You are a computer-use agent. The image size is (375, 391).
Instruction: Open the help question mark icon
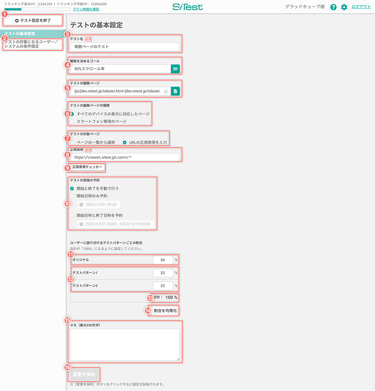[333, 7]
